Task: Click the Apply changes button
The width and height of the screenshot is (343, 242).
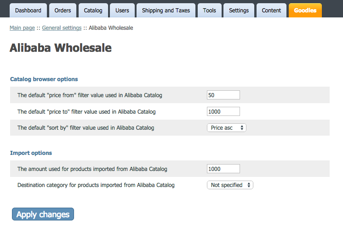Action: 43,214
